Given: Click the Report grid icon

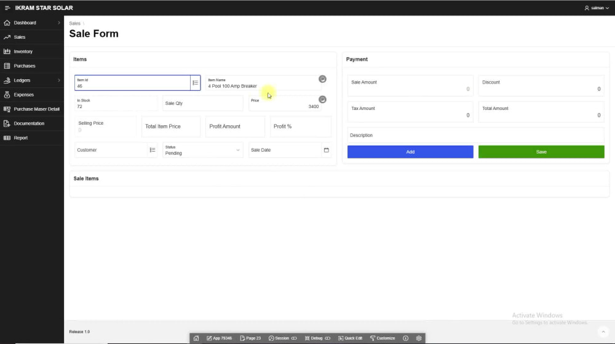Looking at the screenshot, I should [7, 138].
